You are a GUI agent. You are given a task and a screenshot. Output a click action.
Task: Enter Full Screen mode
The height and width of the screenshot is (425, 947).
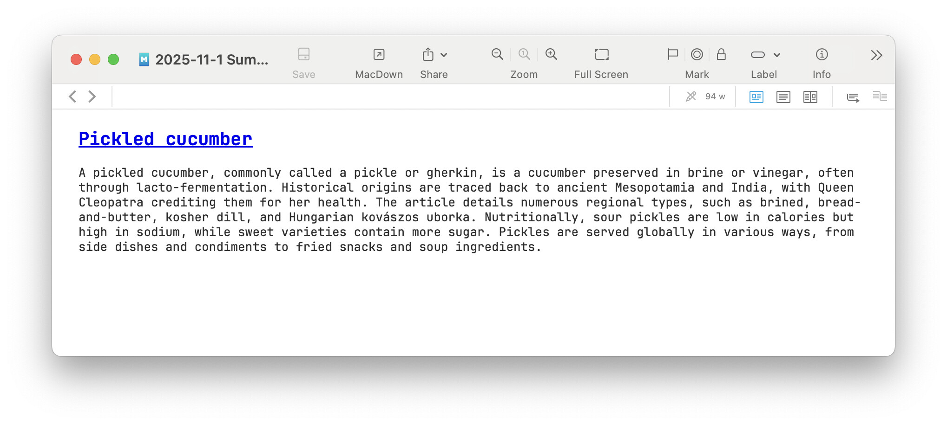tap(601, 55)
